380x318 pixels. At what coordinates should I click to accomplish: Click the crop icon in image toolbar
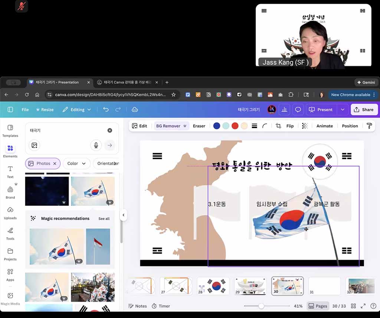278,126
